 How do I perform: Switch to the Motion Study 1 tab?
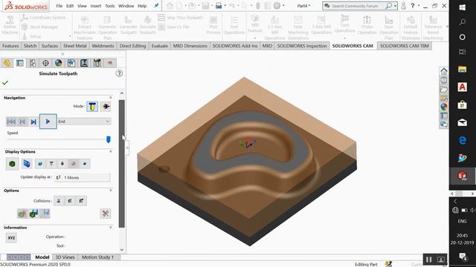tap(97, 257)
